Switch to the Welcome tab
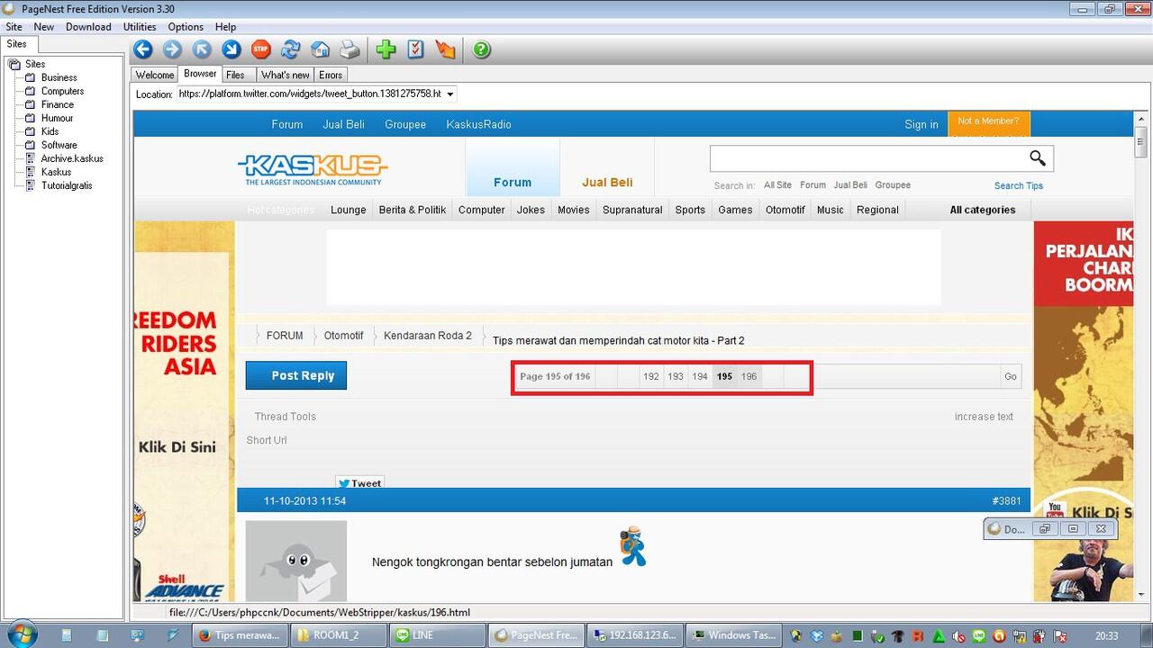 click(x=155, y=75)
